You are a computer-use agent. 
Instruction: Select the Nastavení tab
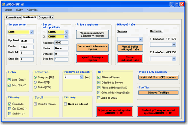point(30,17)
